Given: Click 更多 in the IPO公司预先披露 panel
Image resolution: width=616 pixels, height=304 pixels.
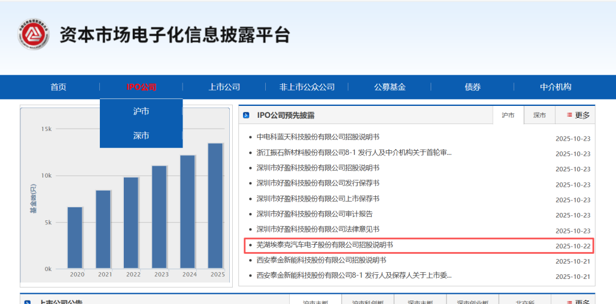Looking at the screenshot, I should [582, 116].
